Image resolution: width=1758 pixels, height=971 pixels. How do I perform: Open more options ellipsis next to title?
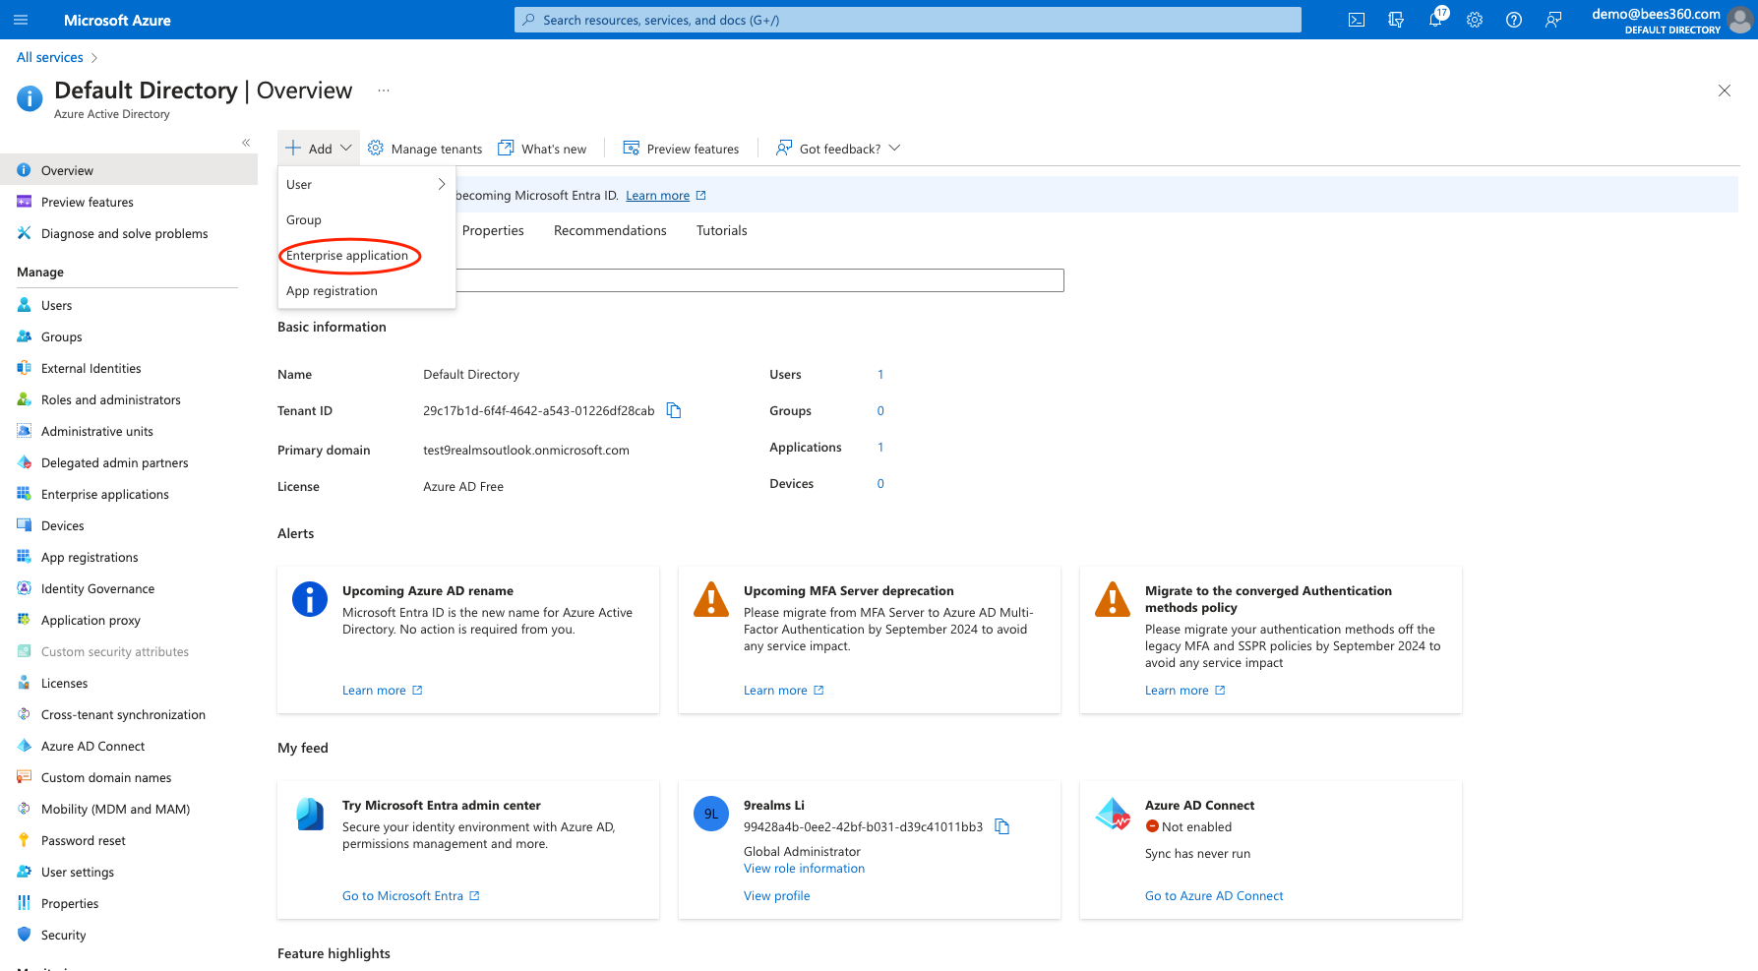(384, 90)
